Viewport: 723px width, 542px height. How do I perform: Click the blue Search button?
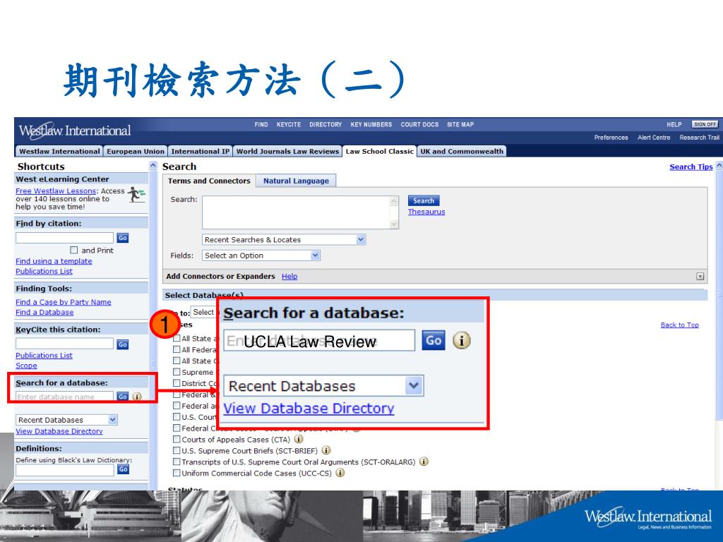(x=424, y=200)
